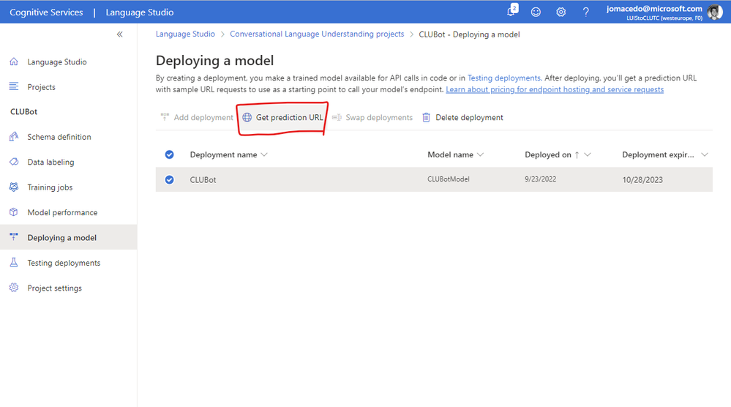Go to Language Studio in sidebar
This screenshot has width=731, height=407.
click(x=57, y=61)
